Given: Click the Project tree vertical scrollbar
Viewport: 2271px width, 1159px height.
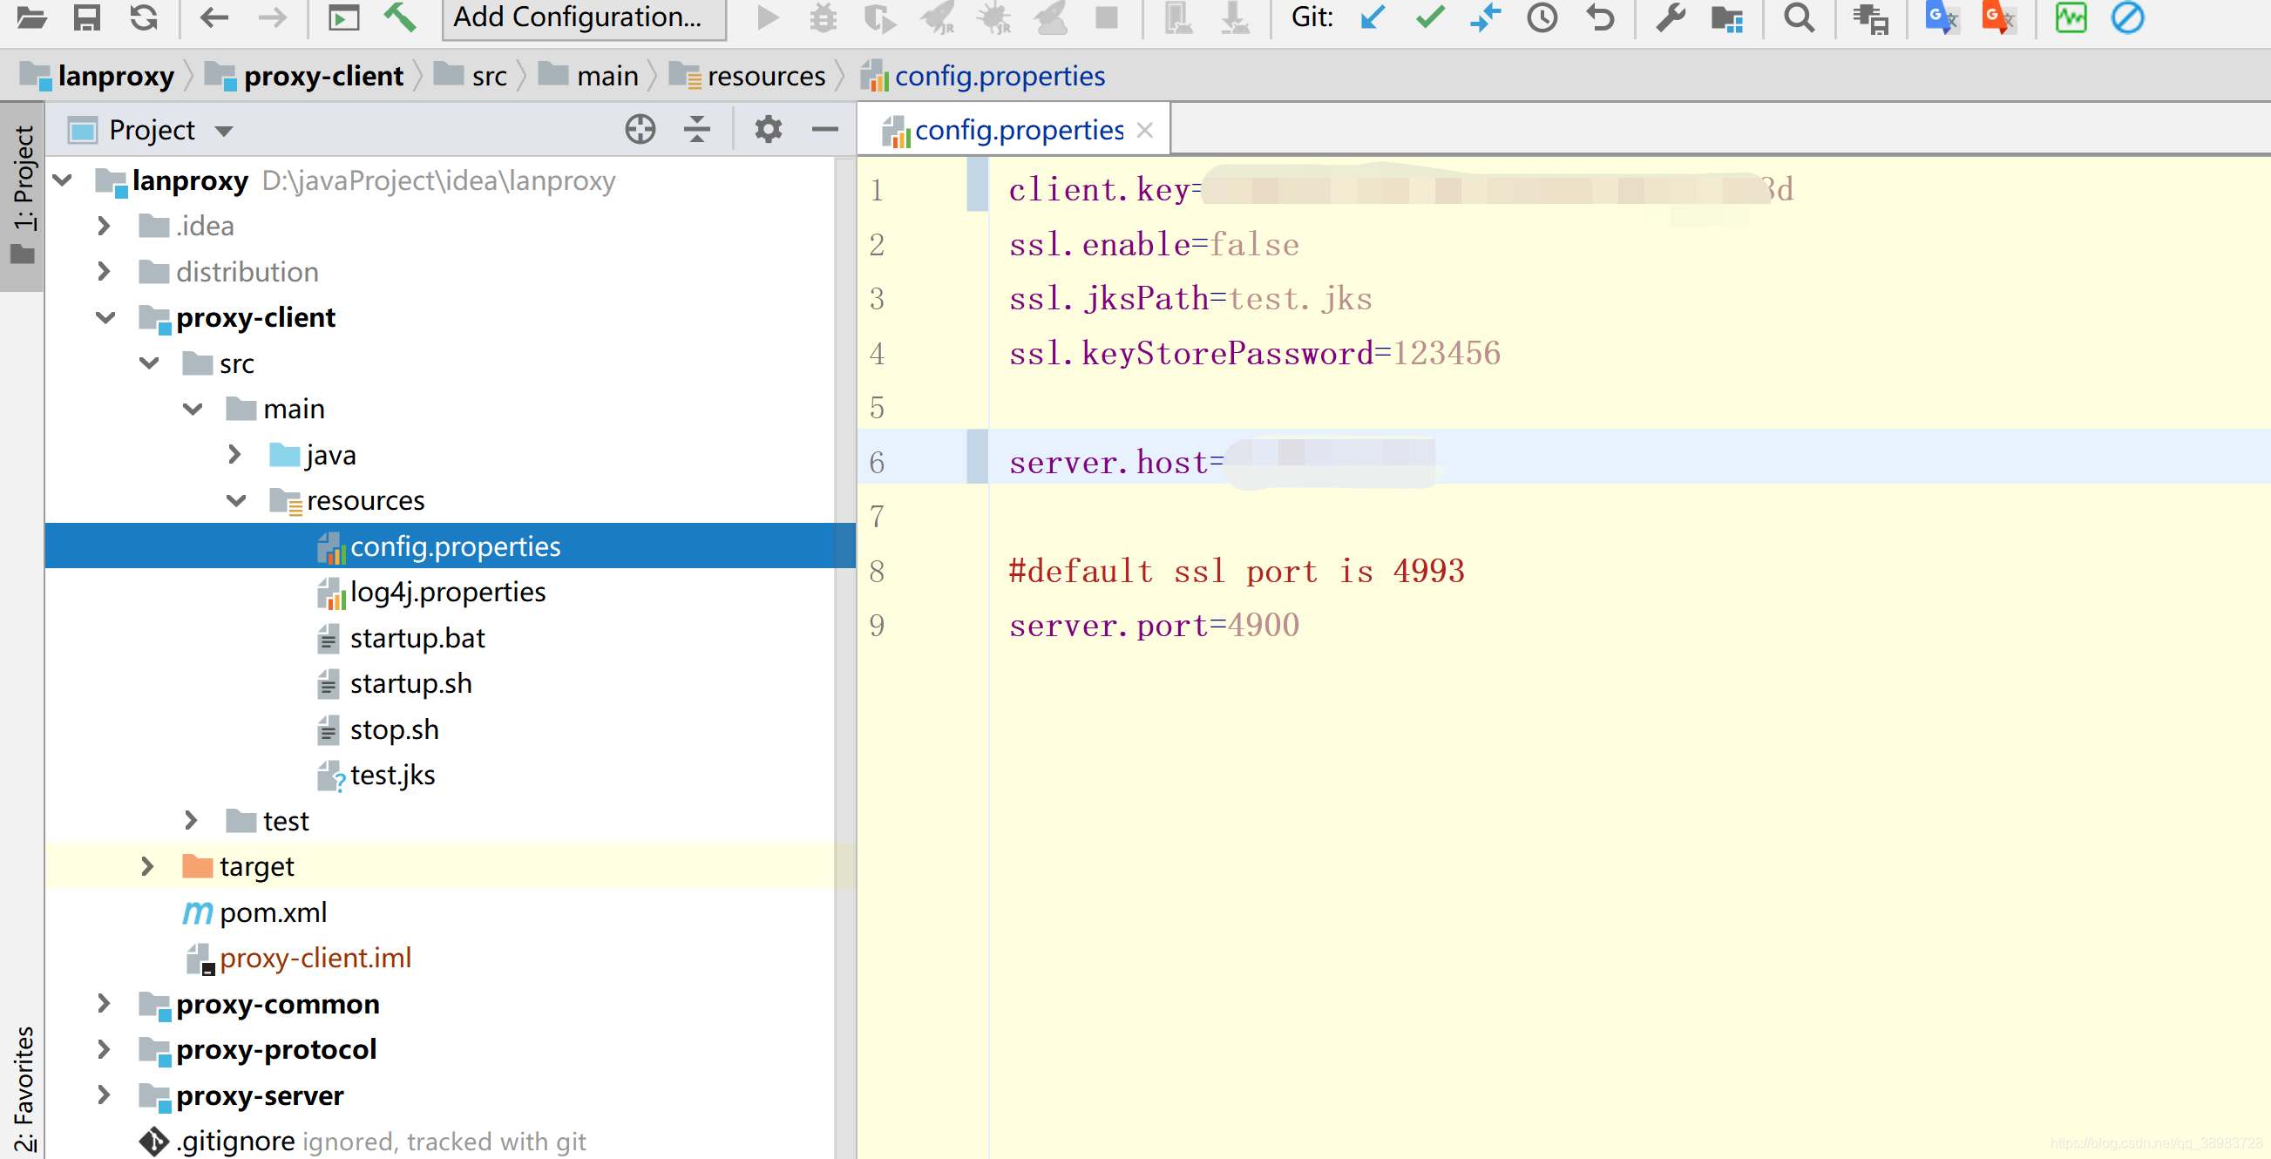Looking at the screenshot, I should click(x=844, y=658).
